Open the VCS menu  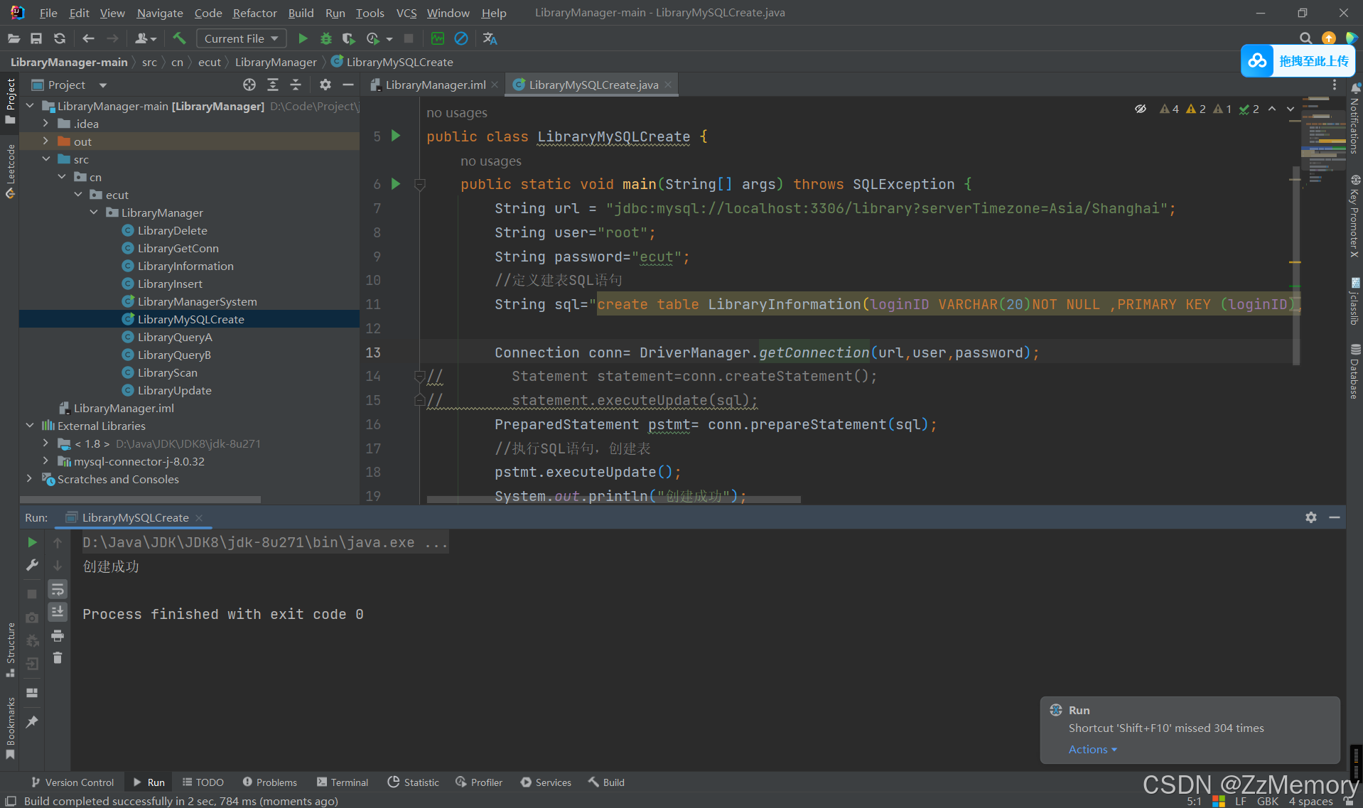406,13
